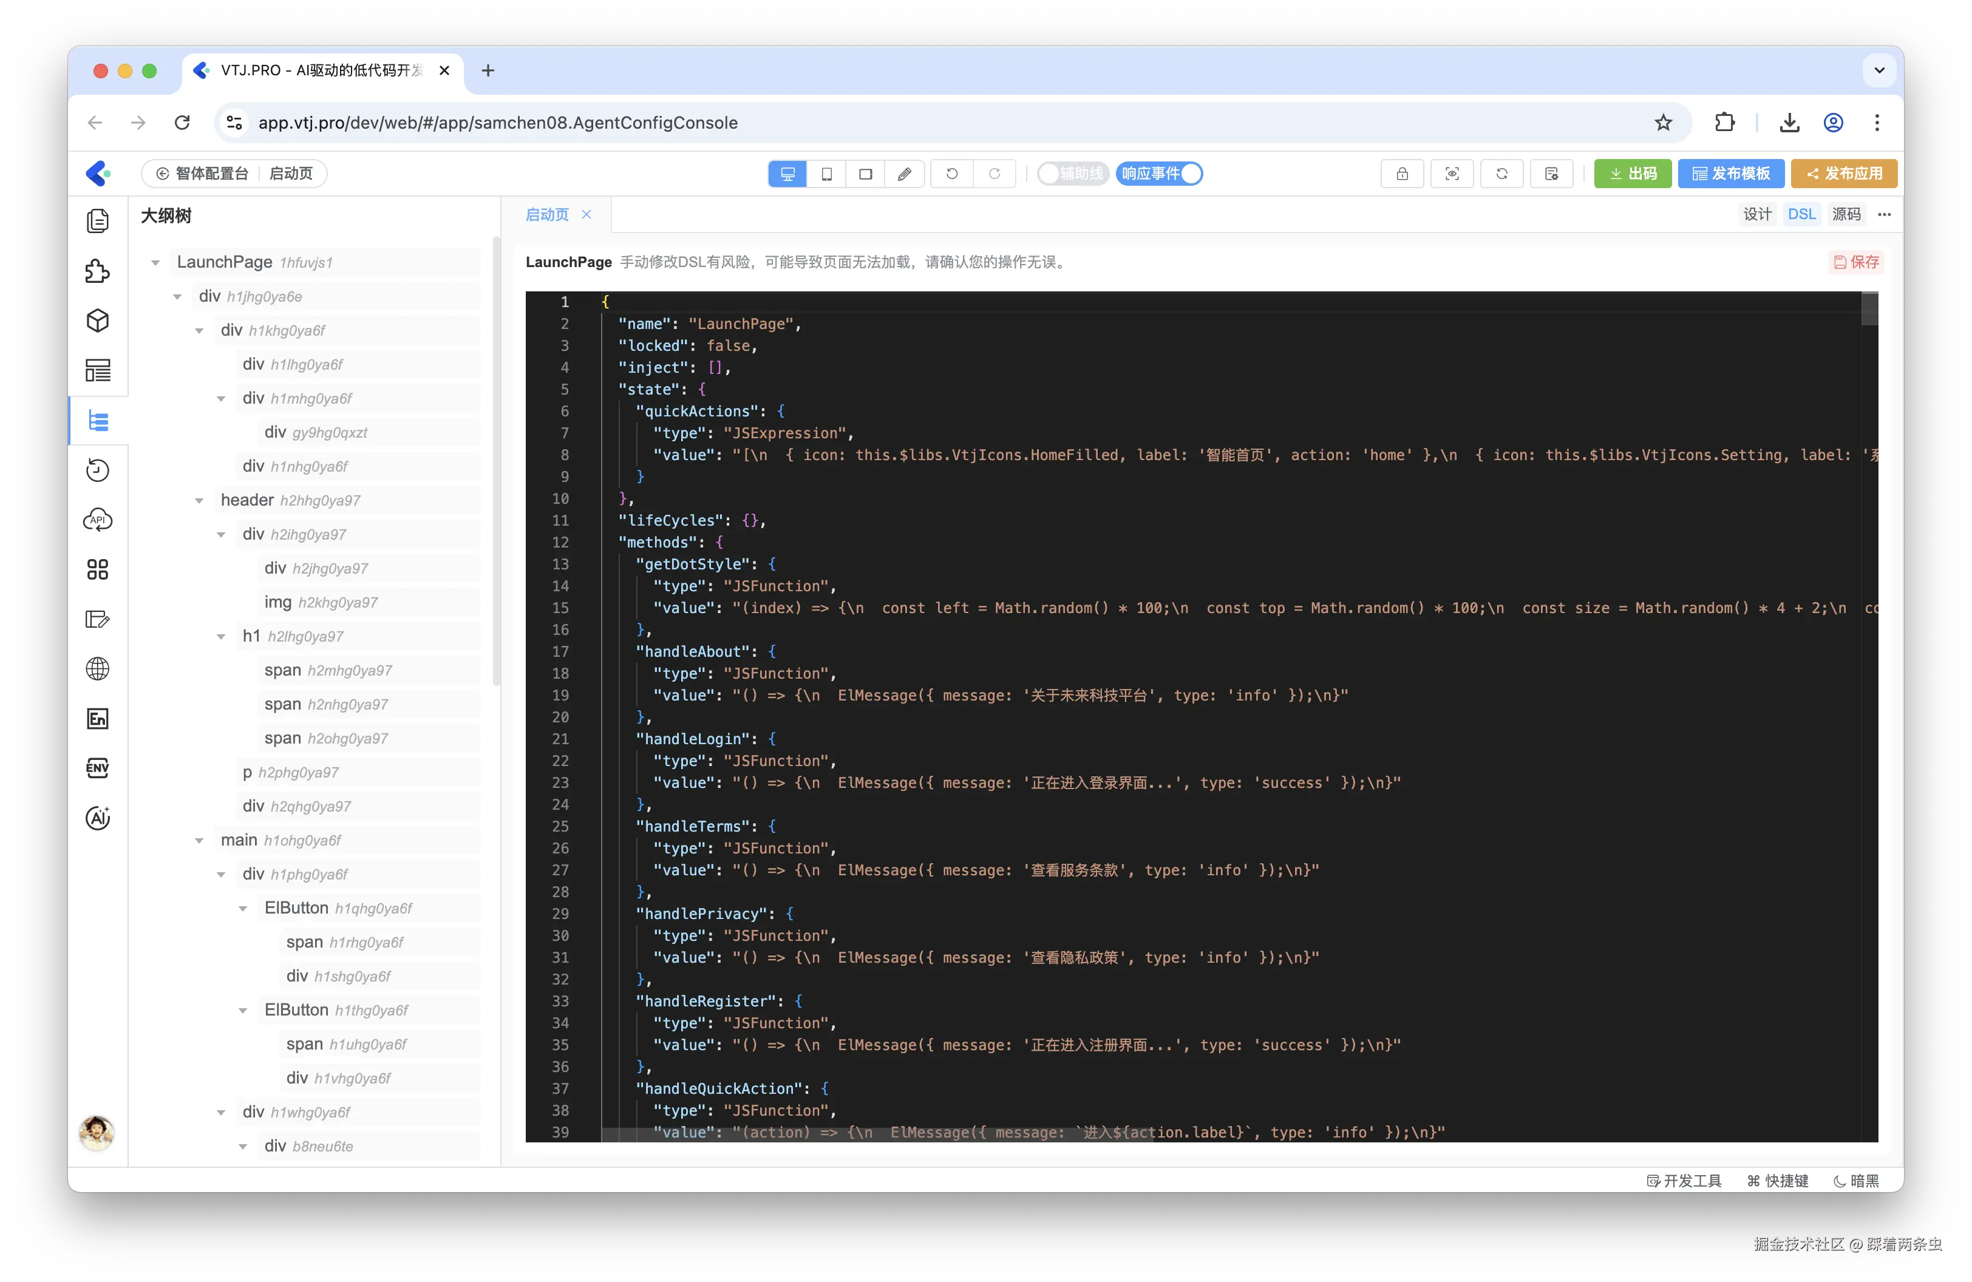
Task: Select the tablet device preview icon
Action: (x=826, y=174)
